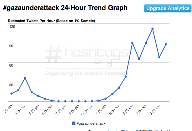This screenshot has height=131, width=192.
Task: Click the 7:00 am data point
Action: 146,43
